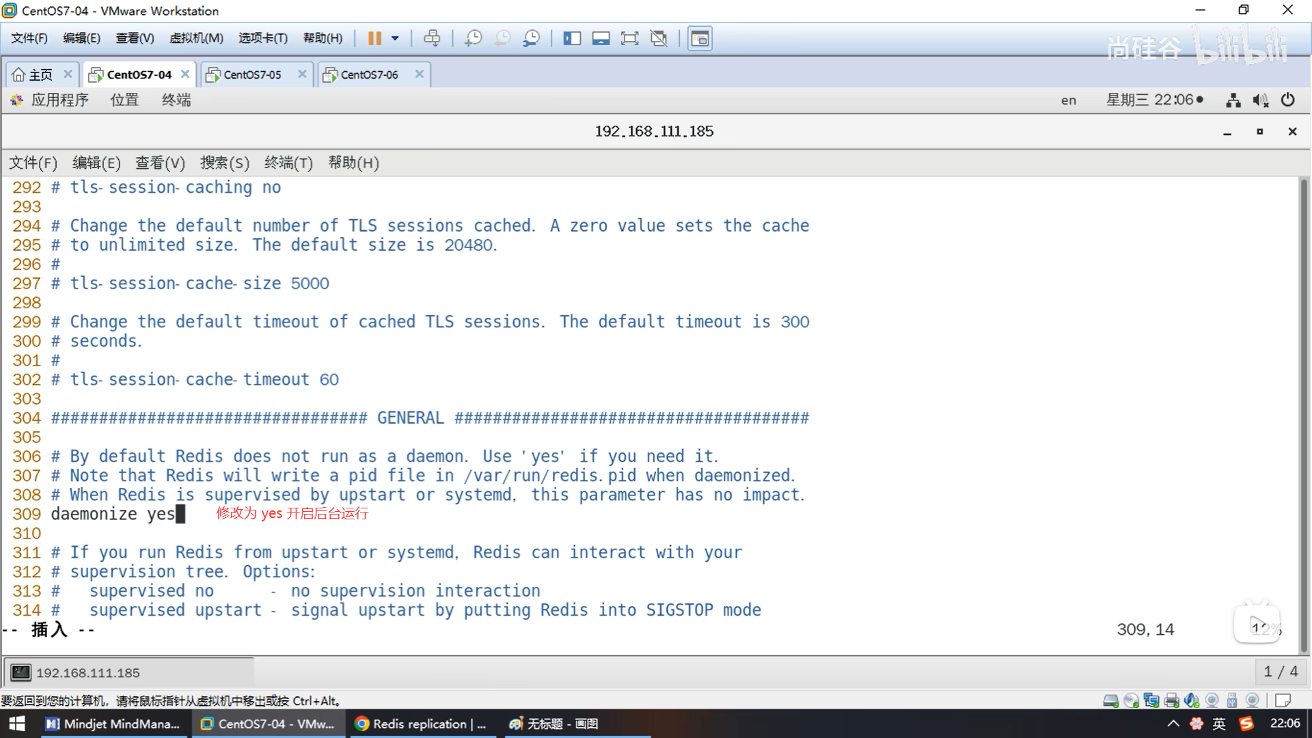Viewport: 1312px width, 738px height.
Task: Click the console view icon
Action: (700, 38)
